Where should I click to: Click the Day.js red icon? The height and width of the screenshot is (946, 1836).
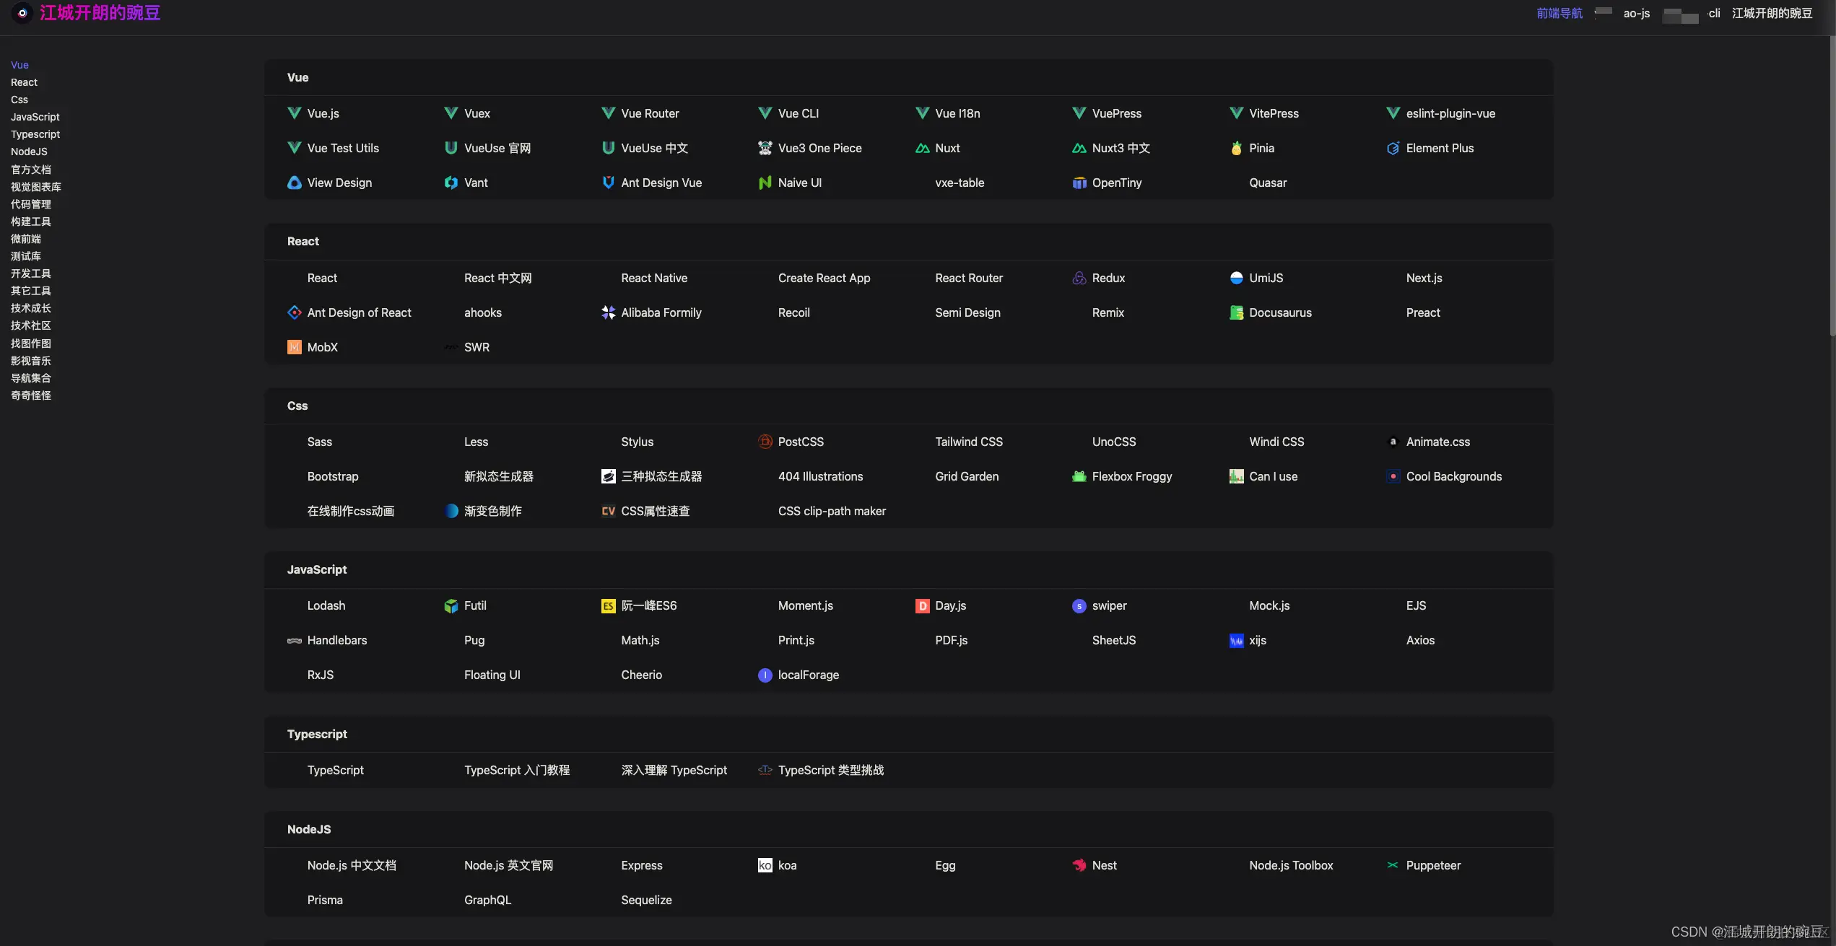pyautogui.click(x=922, y=605)
